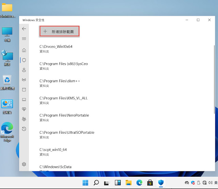
Task: Open the hamburger navigation menu
Action: pyautogui.click(x=24, y=39)
